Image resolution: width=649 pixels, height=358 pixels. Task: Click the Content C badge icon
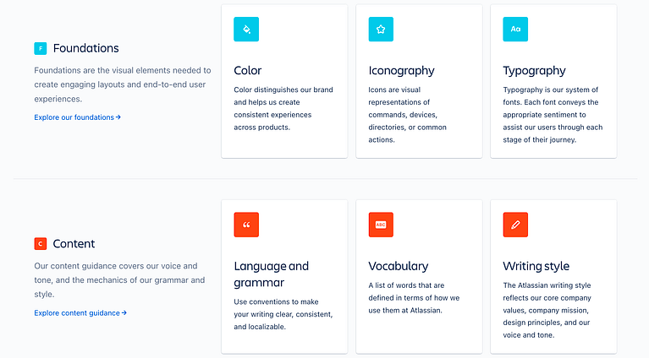pos(40,244)
